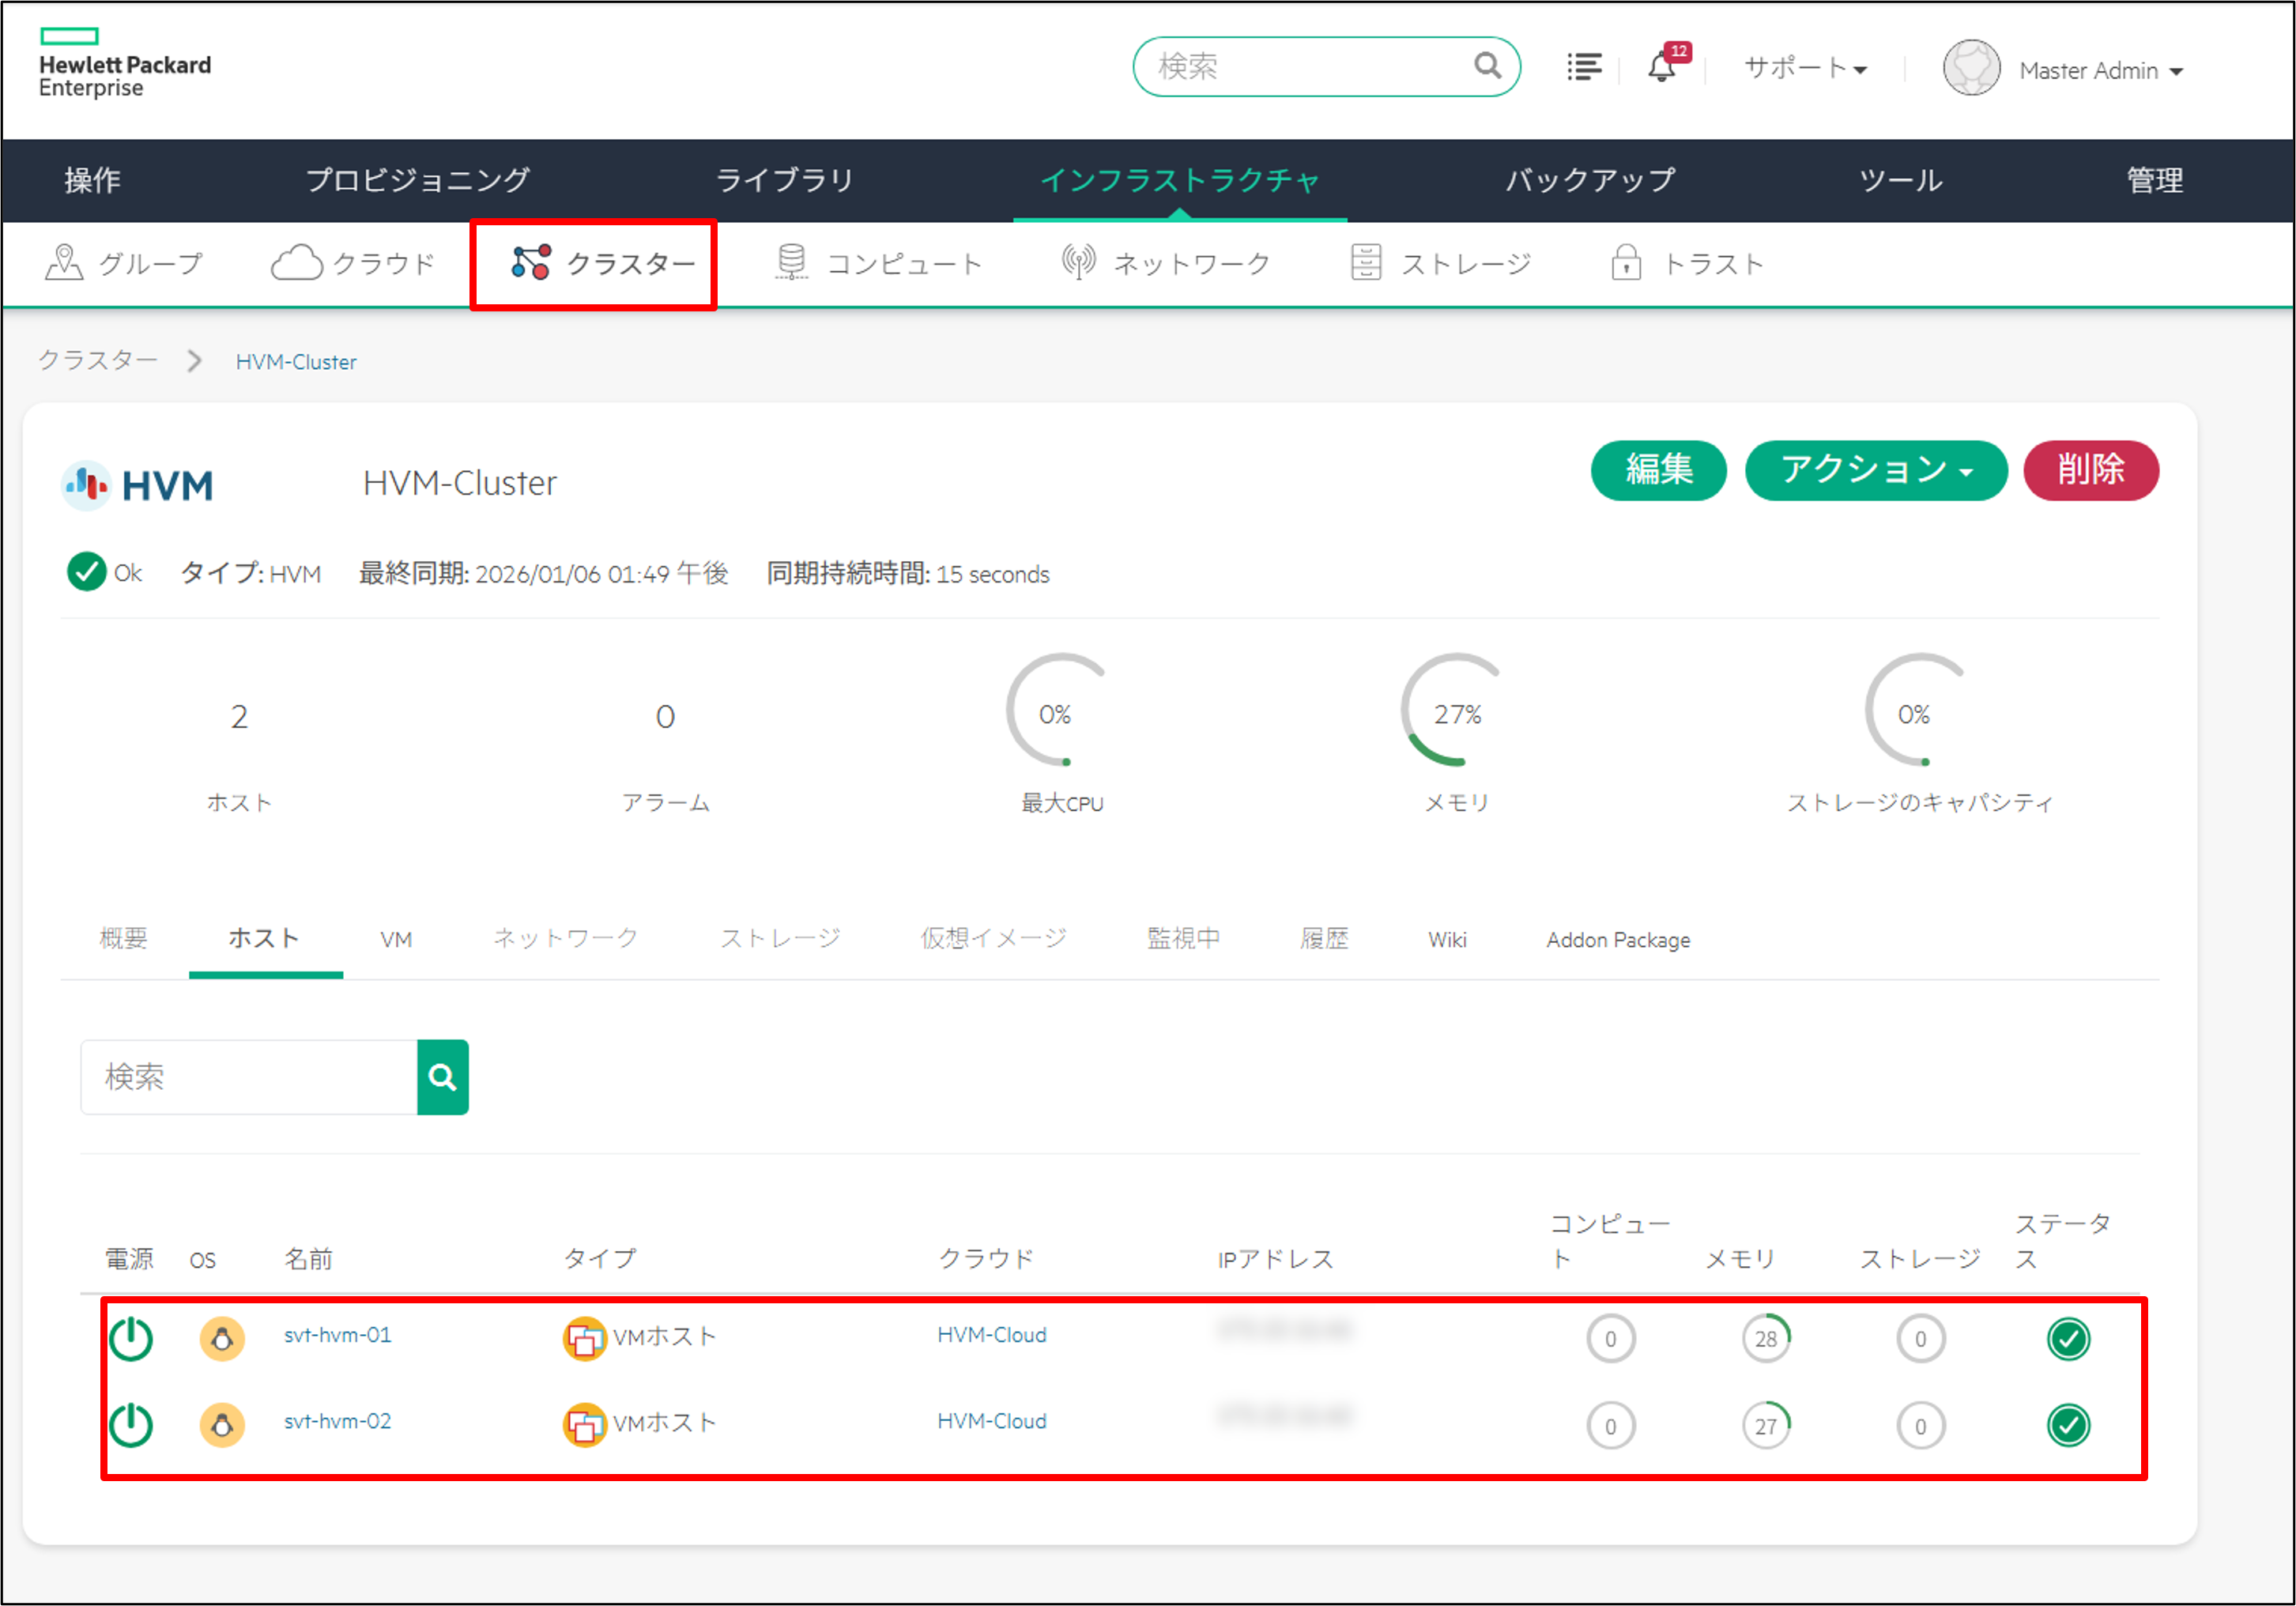Viewport: 2296px width, 1606px height.
Task: Click the メモリ 27% usage gauge
Action: 1456,713
